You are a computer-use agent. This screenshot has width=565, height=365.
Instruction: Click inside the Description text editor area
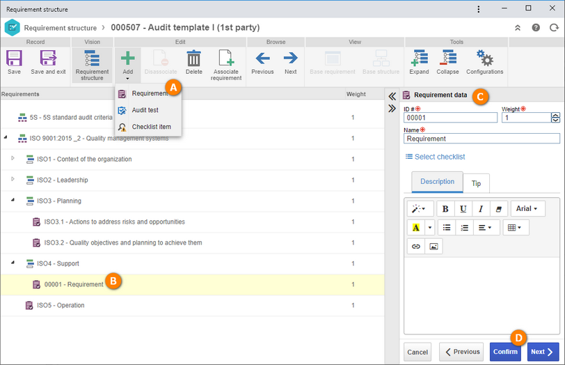point(482,295)
